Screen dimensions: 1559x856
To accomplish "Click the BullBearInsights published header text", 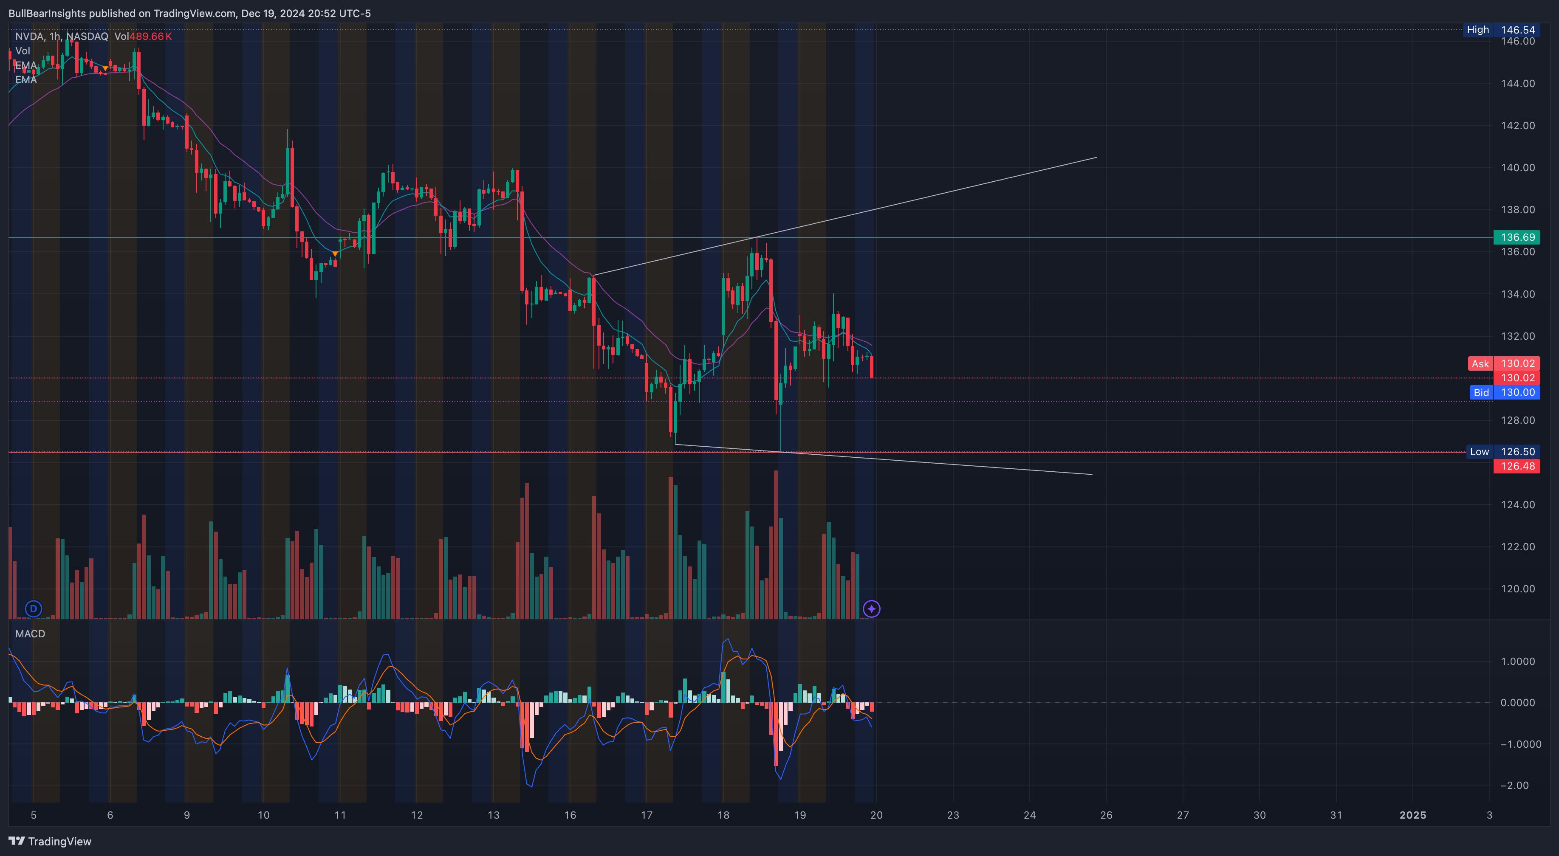I will 189,13.
